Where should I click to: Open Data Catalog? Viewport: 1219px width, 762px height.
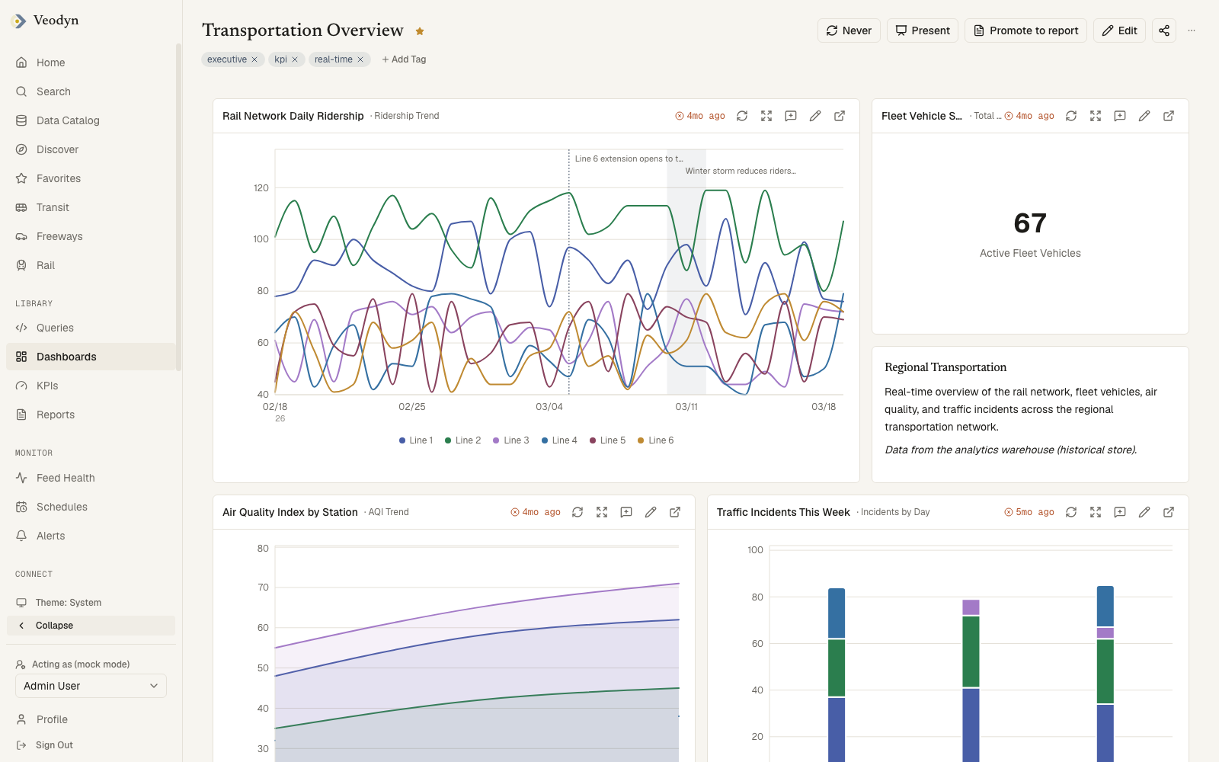pos(91,120)
